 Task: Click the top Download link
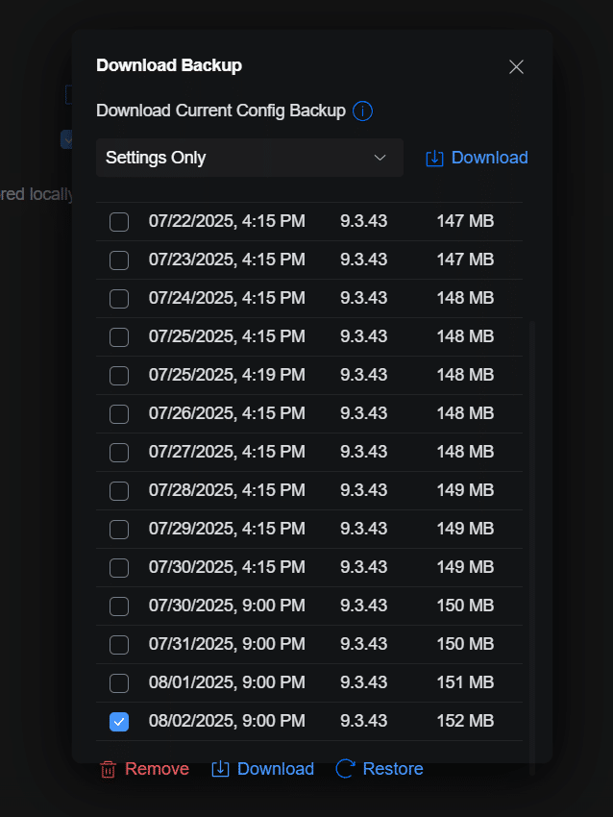[489, 157]
